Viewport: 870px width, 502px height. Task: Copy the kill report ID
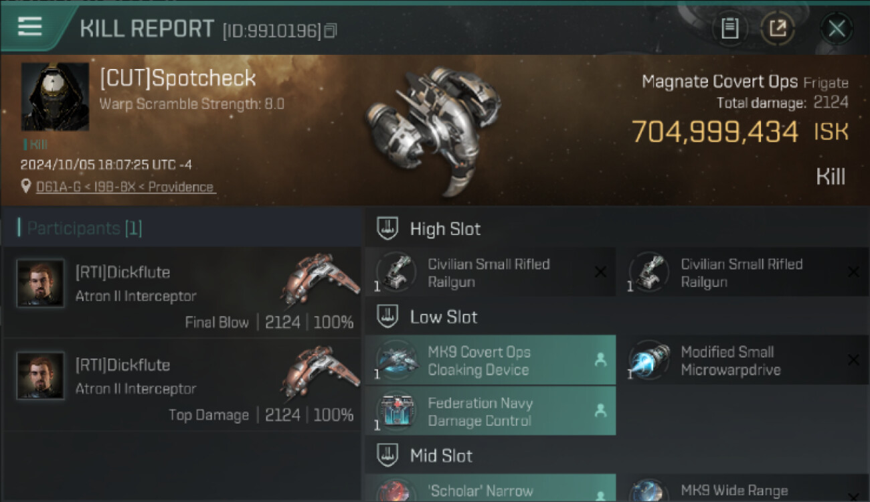click(x=331, y=30)
